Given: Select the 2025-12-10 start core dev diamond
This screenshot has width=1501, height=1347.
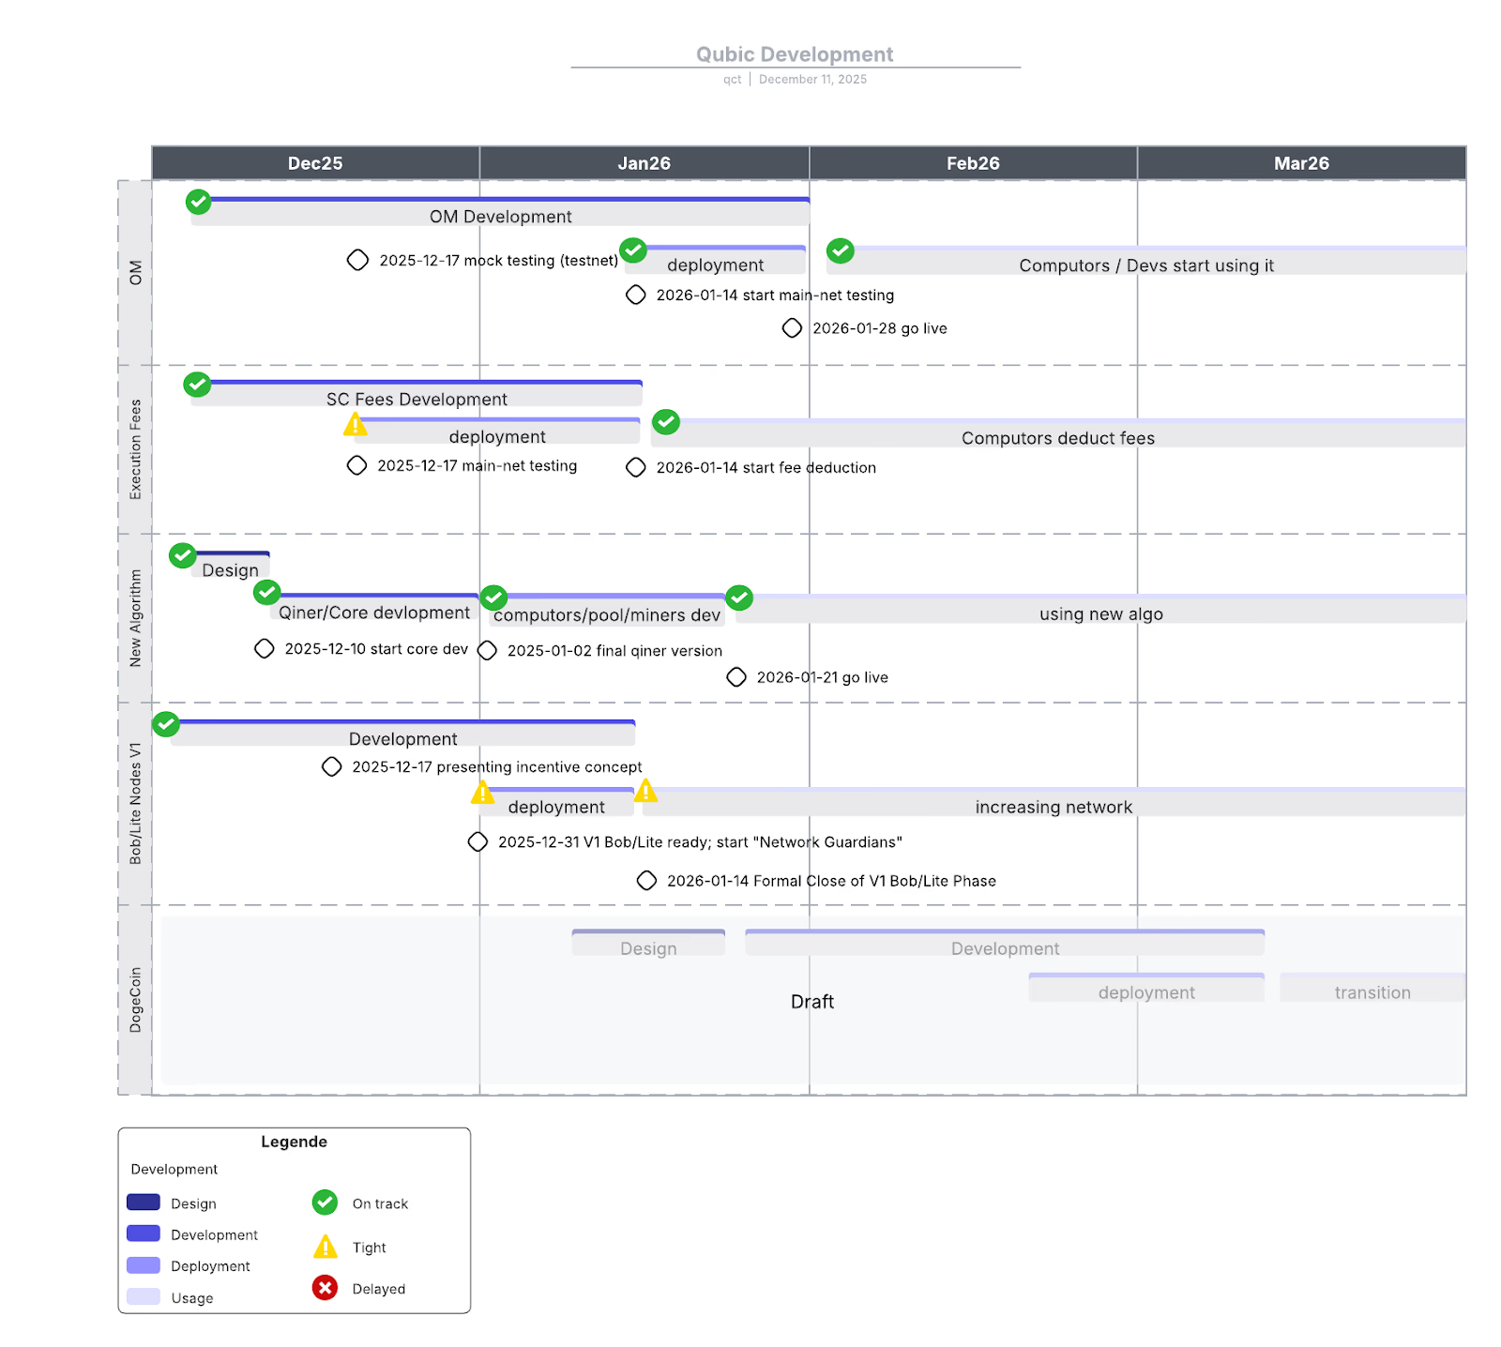Looking at the screenshot, I should (x=265, y=649).
